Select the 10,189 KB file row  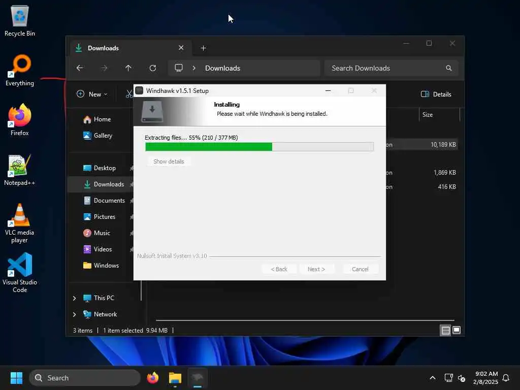click(422, 145)
